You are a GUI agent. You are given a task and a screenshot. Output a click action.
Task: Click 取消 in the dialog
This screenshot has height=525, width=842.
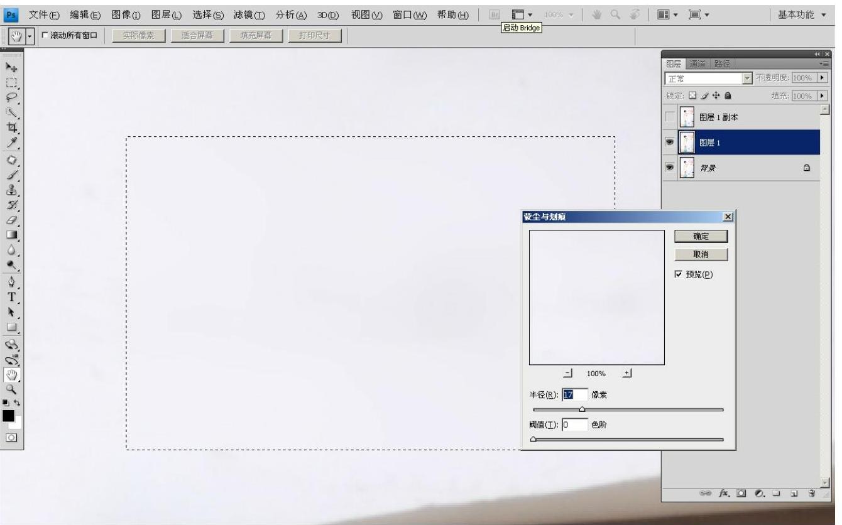coord(701,255)
